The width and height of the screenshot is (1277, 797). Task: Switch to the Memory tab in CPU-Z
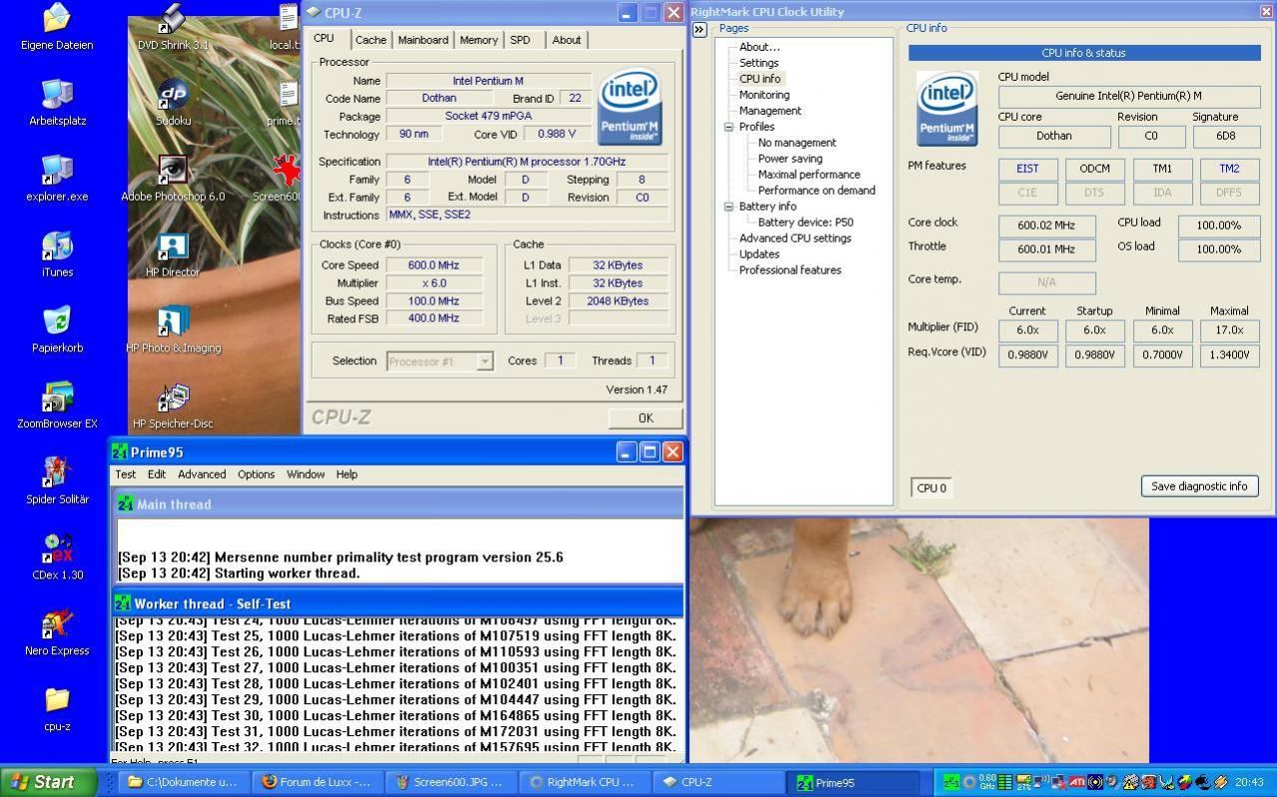click(x=478, y=40)
